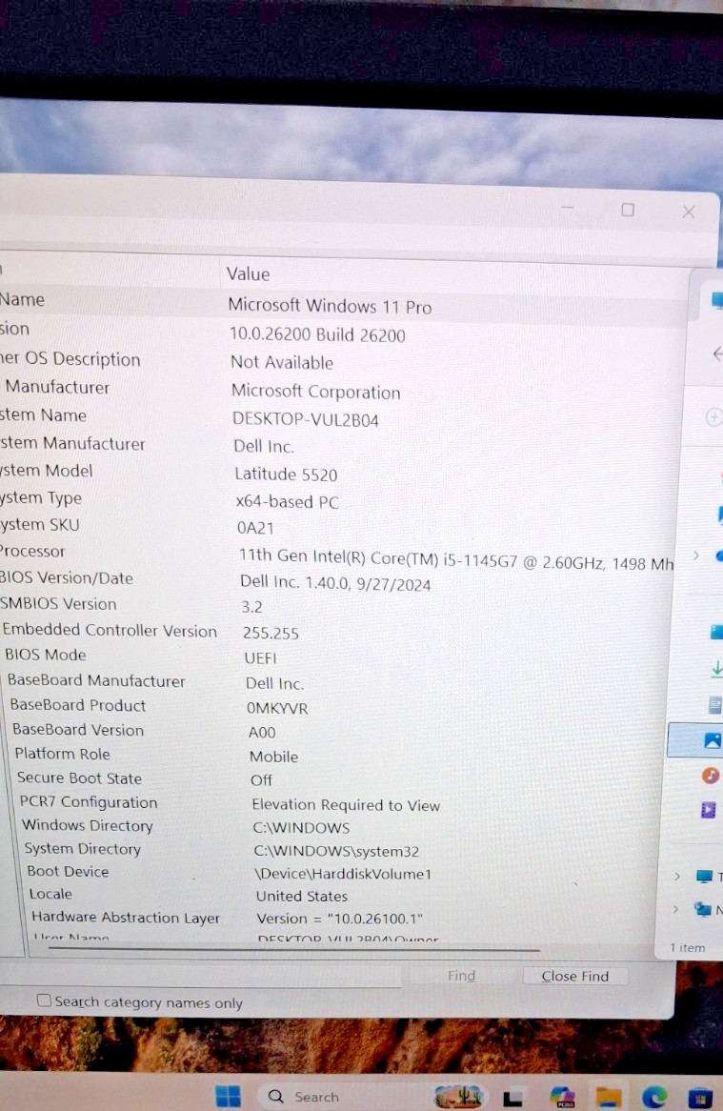Open Videos folder icon in File Explorer sidebar

click(708, 809)
